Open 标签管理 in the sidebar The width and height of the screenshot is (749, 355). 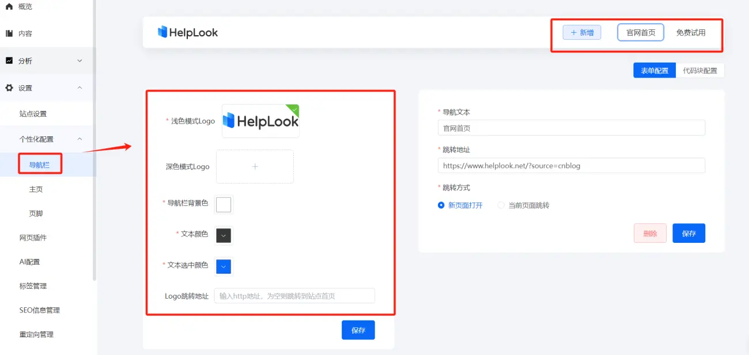click(x=33, y=286)
